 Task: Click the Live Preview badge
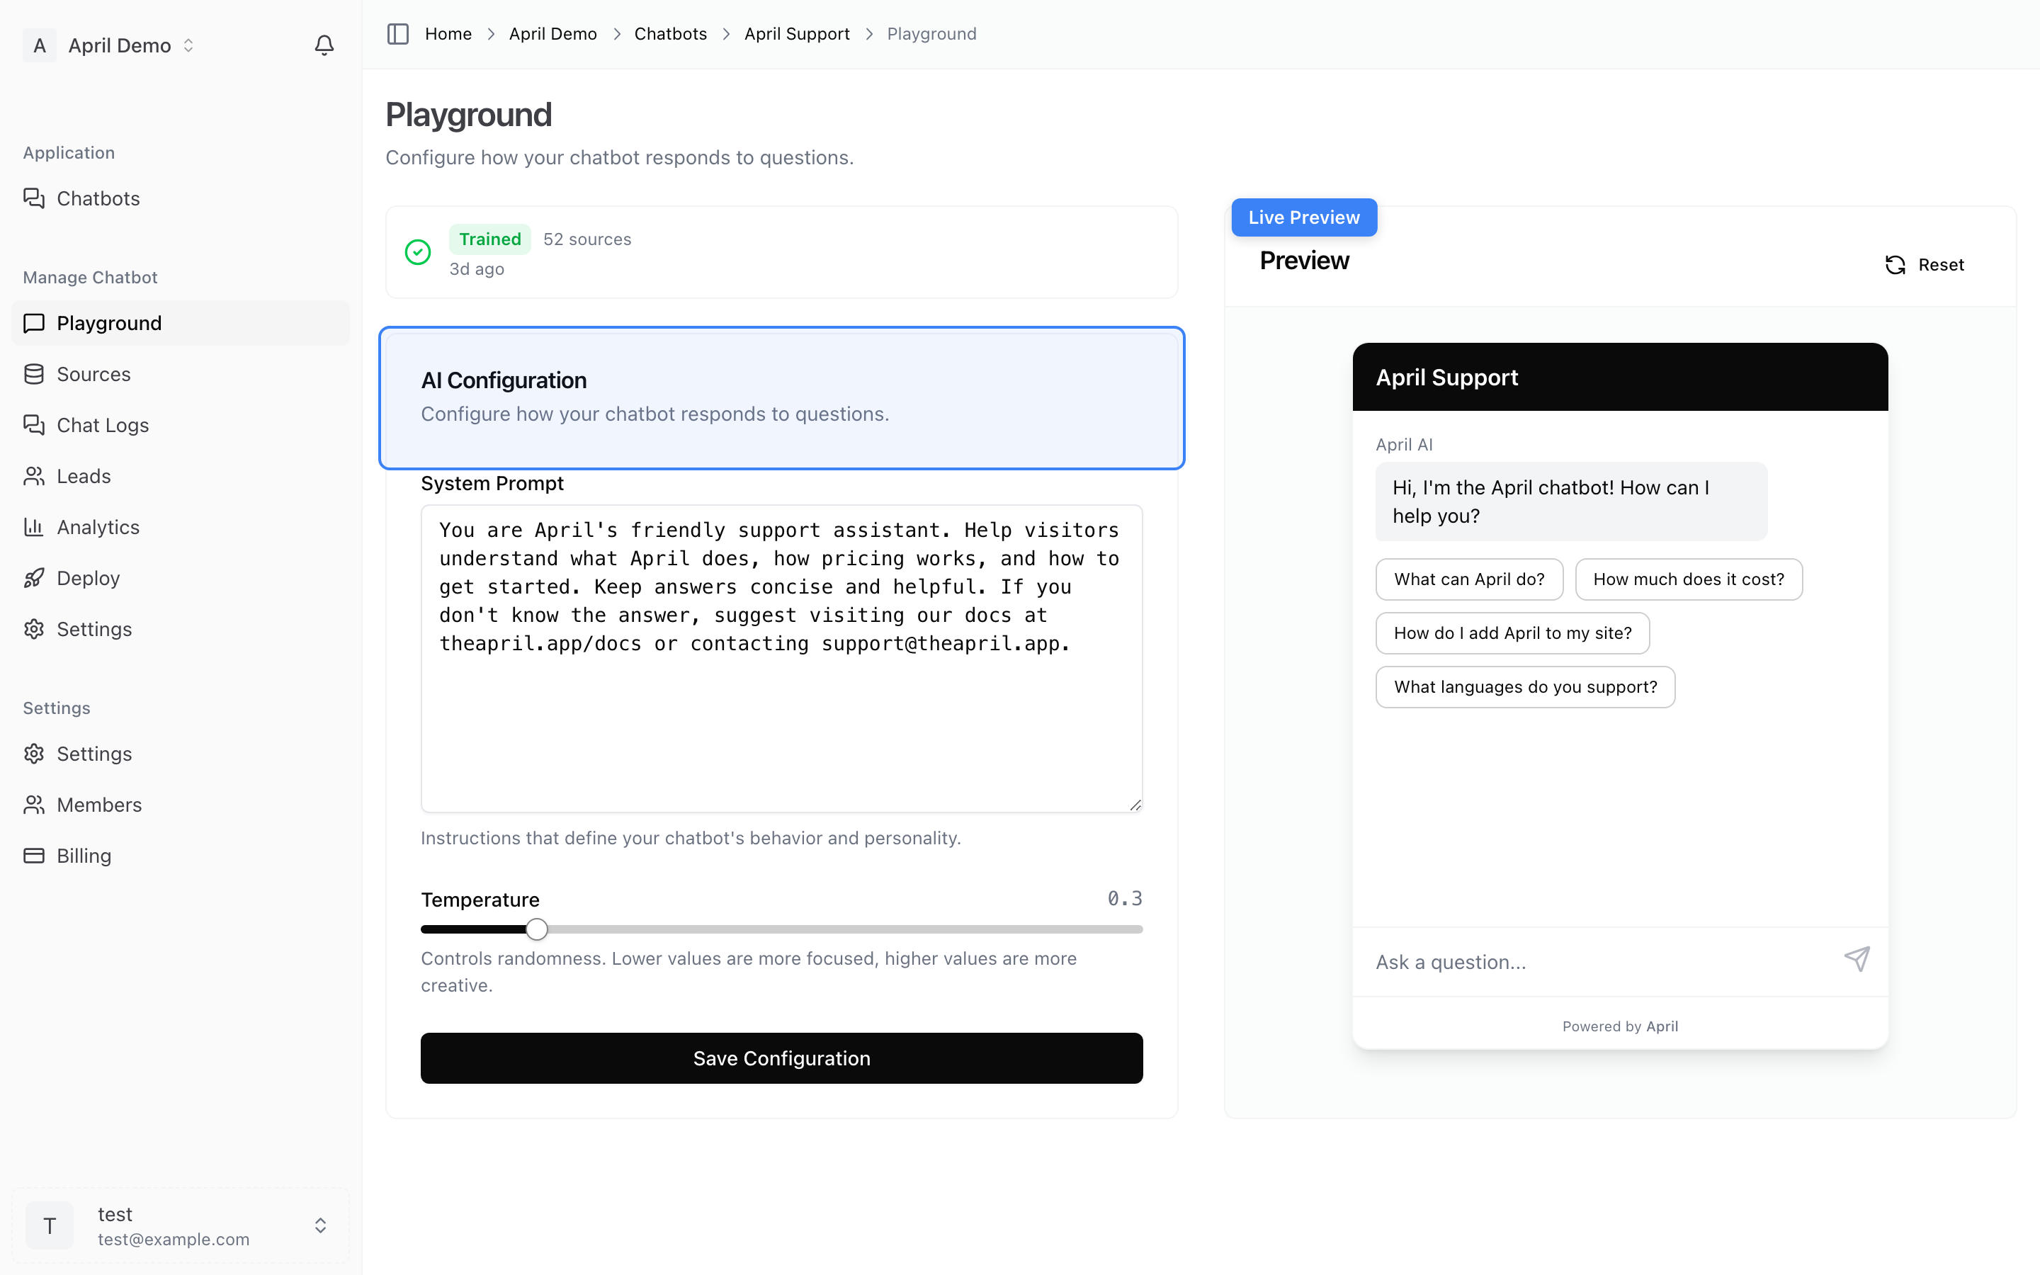(x=1303, y=217)
